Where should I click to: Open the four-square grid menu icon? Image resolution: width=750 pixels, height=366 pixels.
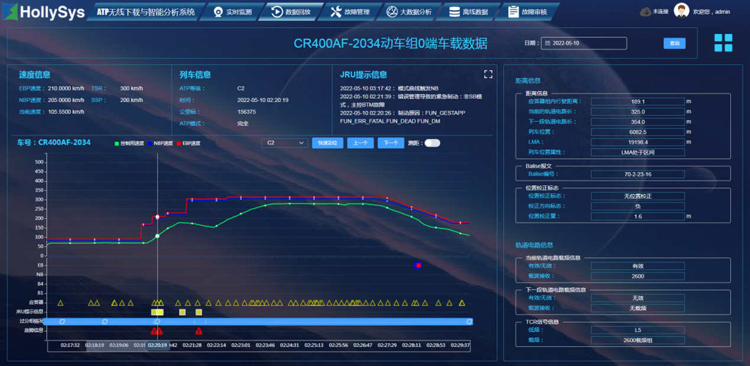point(723,43)
